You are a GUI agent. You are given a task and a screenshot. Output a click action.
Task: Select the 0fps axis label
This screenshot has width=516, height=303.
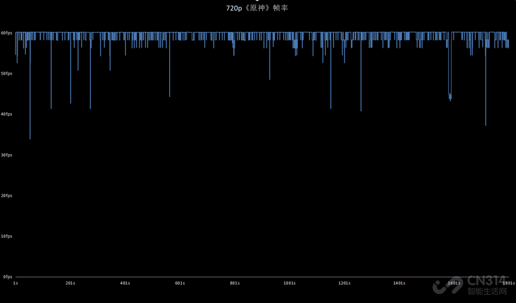coord(8,277)
